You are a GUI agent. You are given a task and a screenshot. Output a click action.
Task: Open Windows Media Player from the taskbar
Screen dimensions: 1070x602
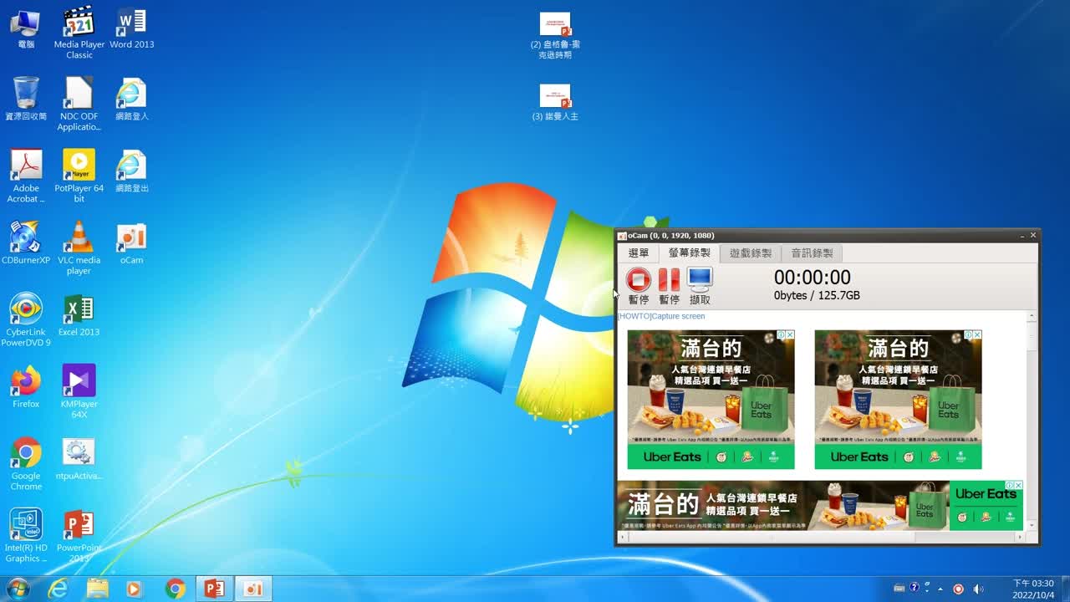pos(134,589)
